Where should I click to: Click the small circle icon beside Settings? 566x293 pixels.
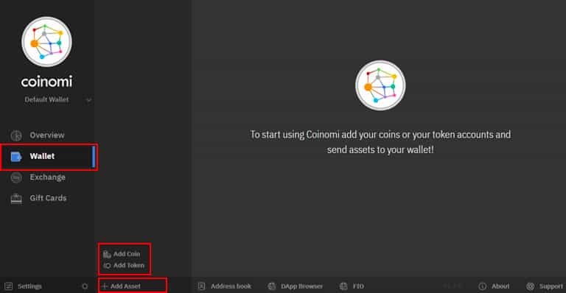(85, 286)
